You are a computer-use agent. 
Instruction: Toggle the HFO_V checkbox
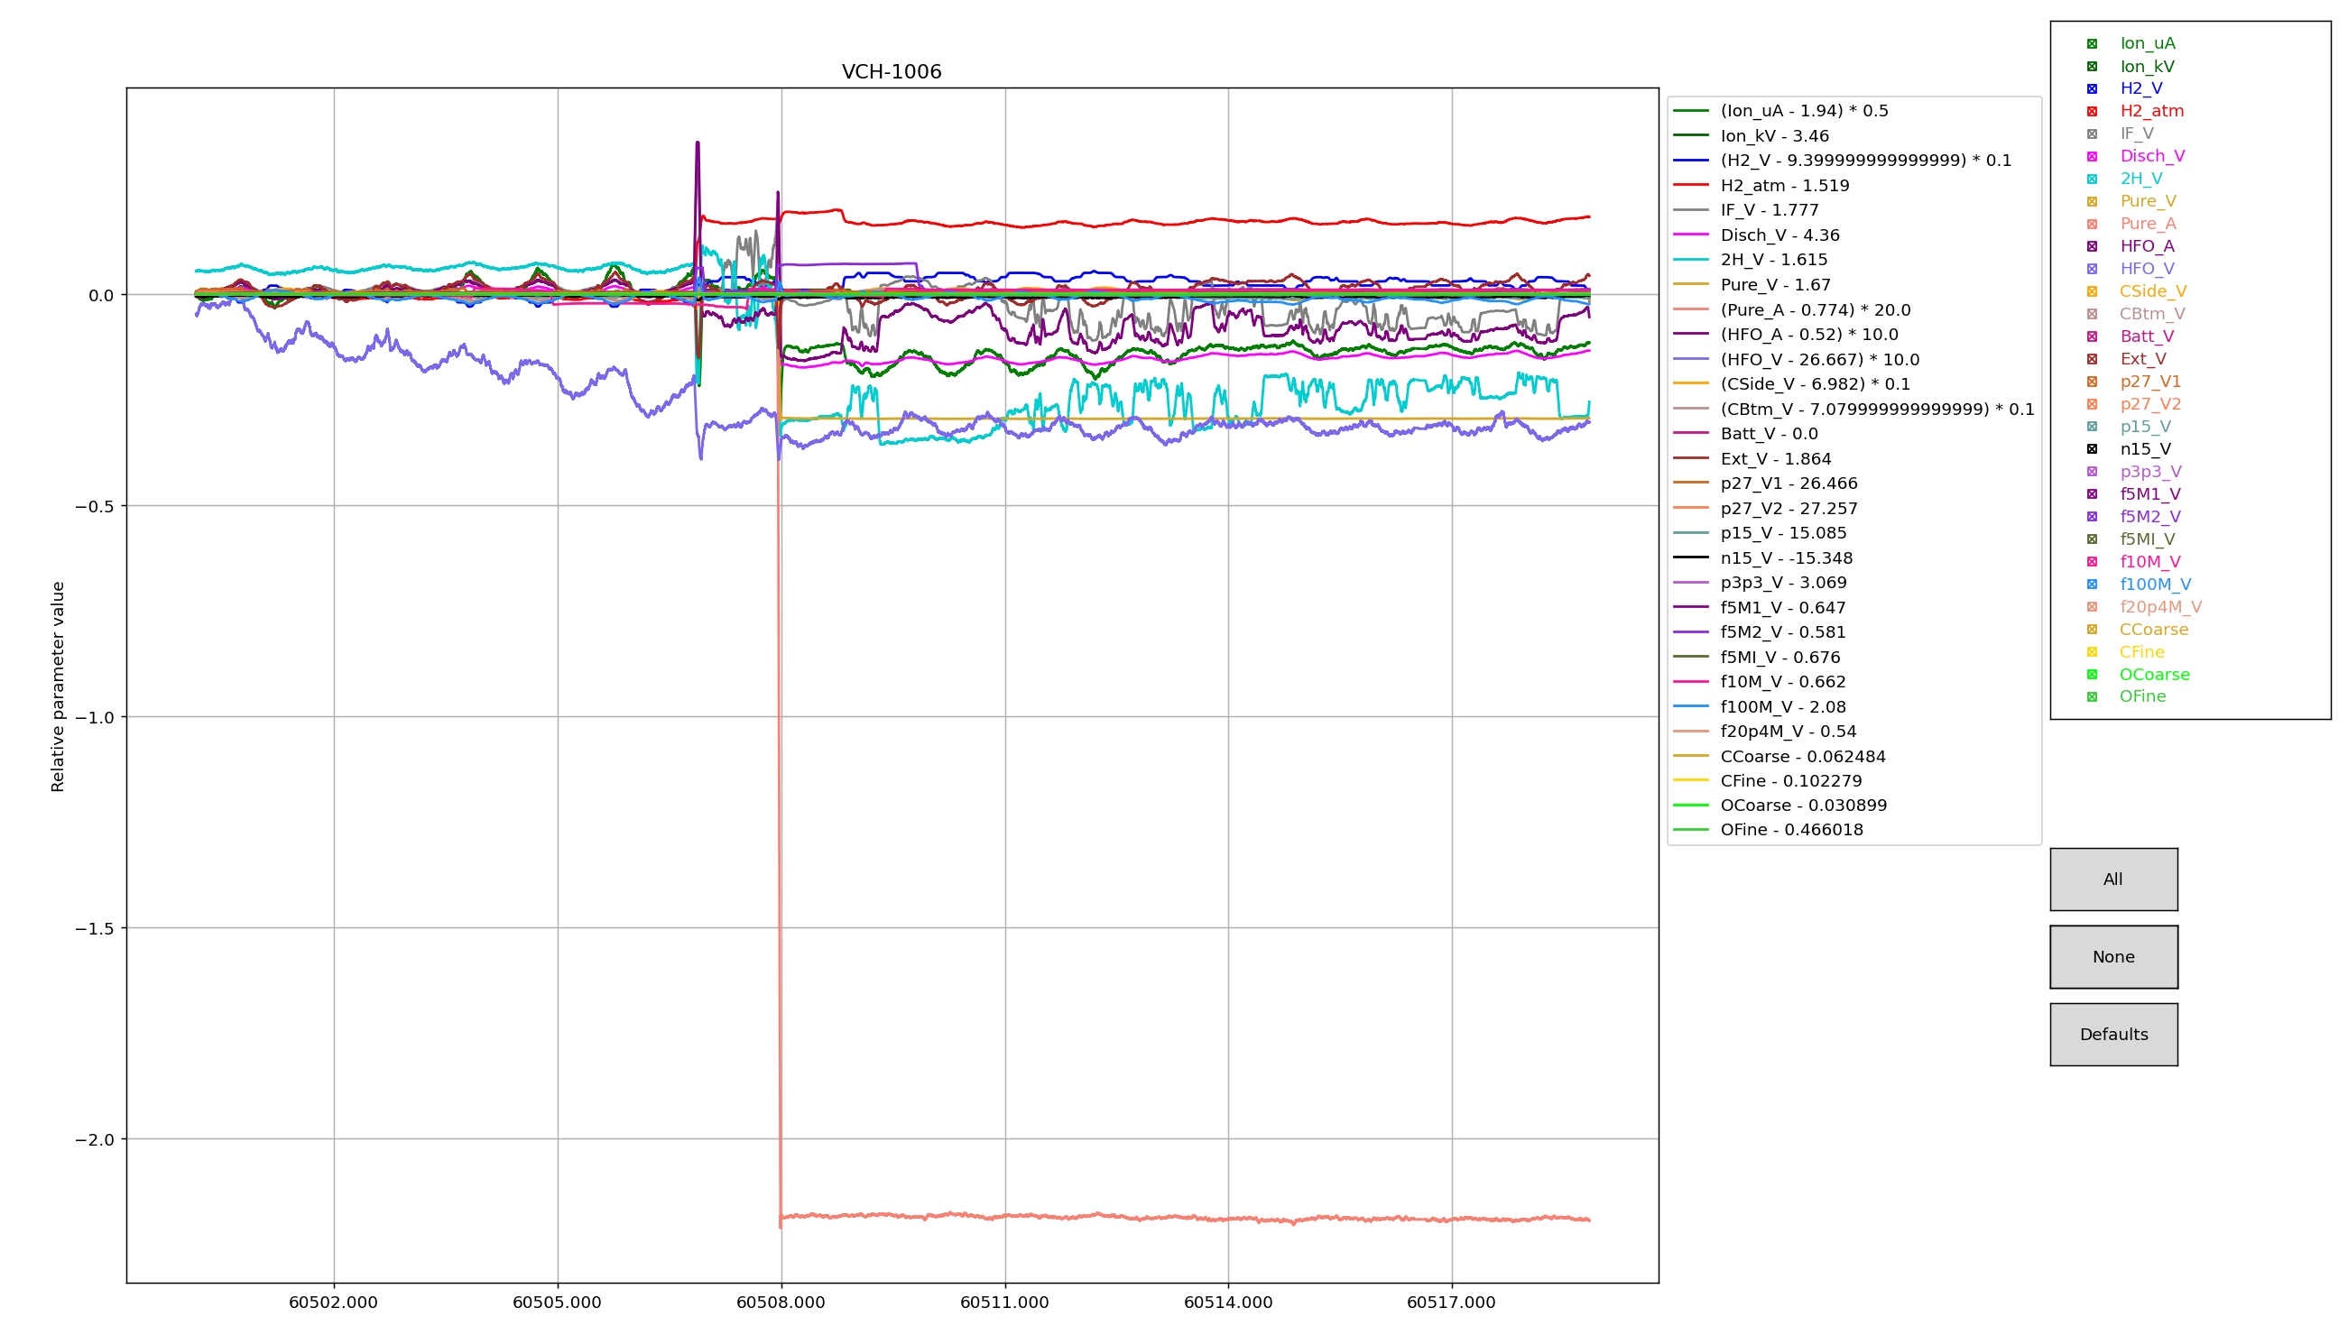coord(2092,269)
